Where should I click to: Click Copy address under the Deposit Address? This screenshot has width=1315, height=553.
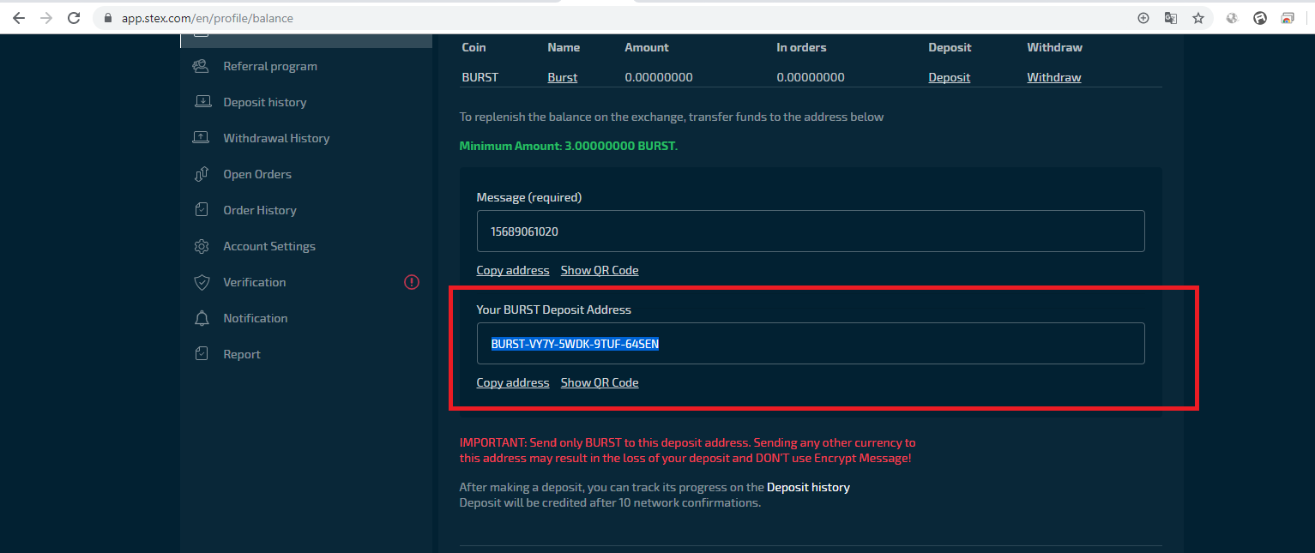pyautogui.click(x=513, y=382)
